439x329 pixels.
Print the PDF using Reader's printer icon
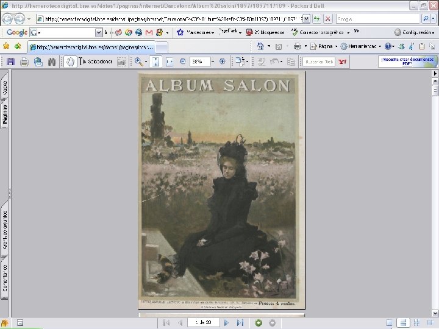tap(24, 62)
